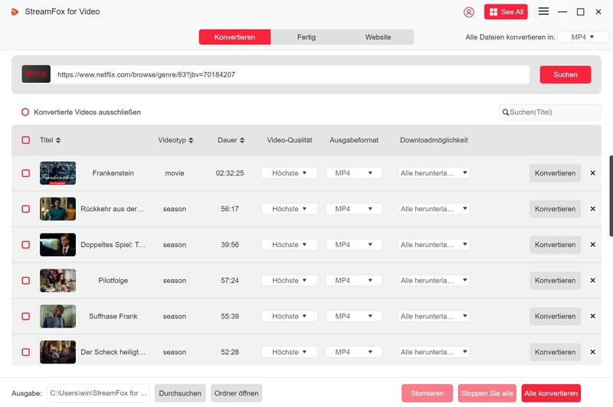This screenshot has width=613, height=407.
Task: Switch to the Fertig tab
Action: [306, 37]
